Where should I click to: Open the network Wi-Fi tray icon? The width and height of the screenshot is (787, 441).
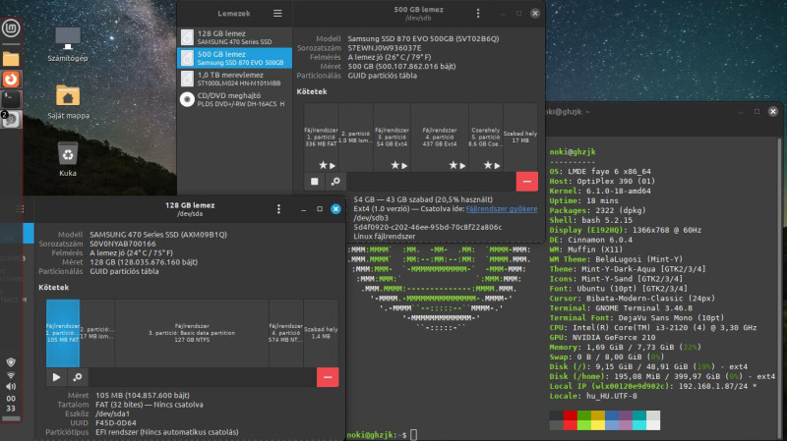(x=11, y=375)
